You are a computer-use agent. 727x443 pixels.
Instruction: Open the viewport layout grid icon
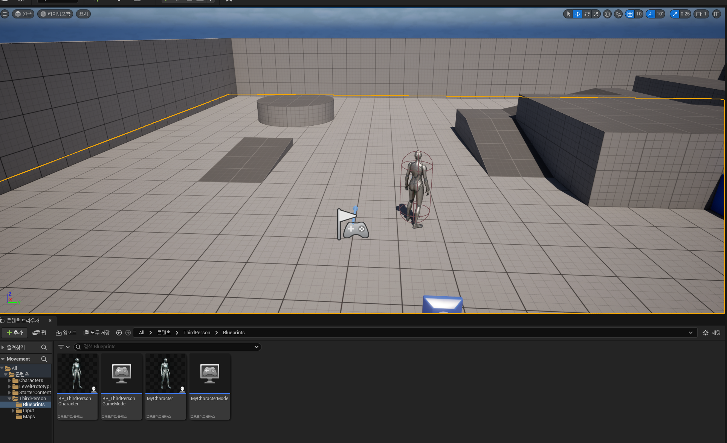(716, 14)
